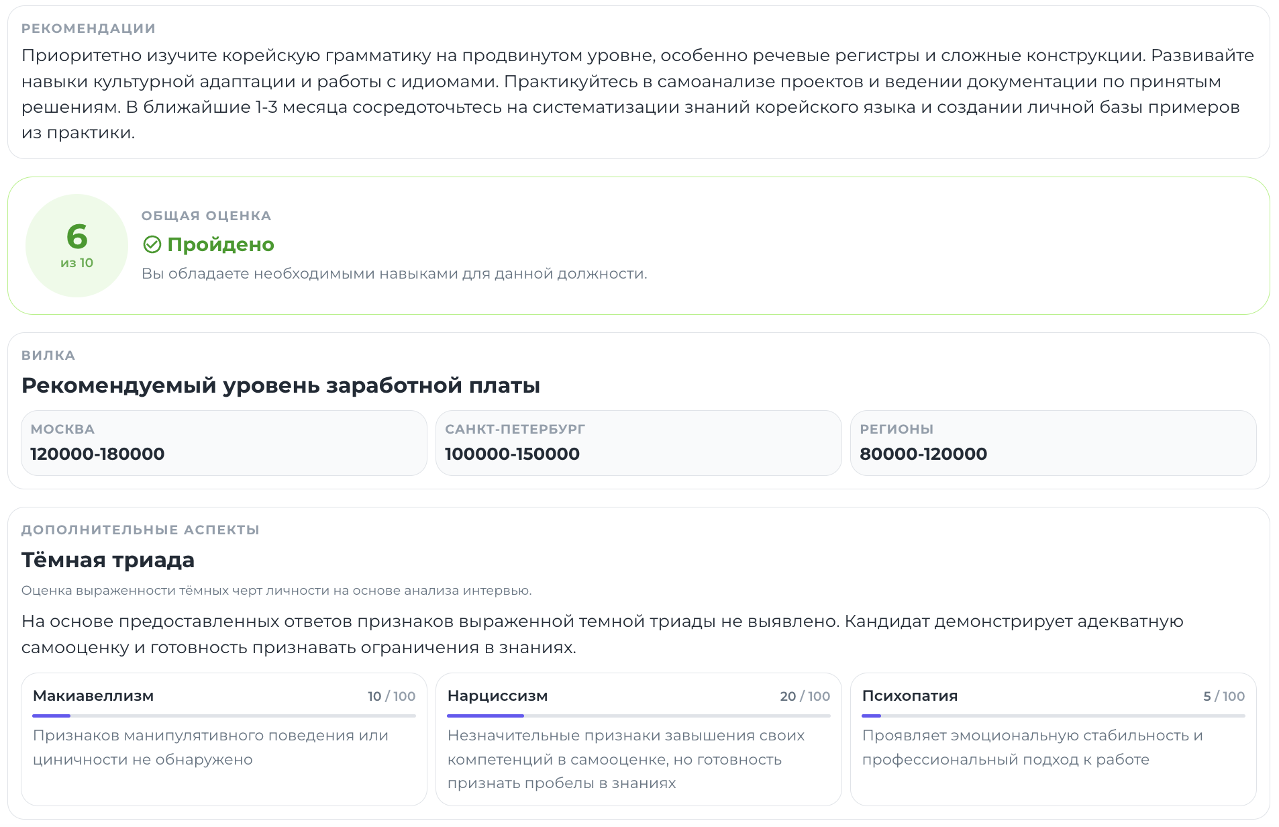Click the Психопатия description about эмоциональную стабильность
Image resolution: width=1279 pixels, height=827 pixels.
point(1033,748)
